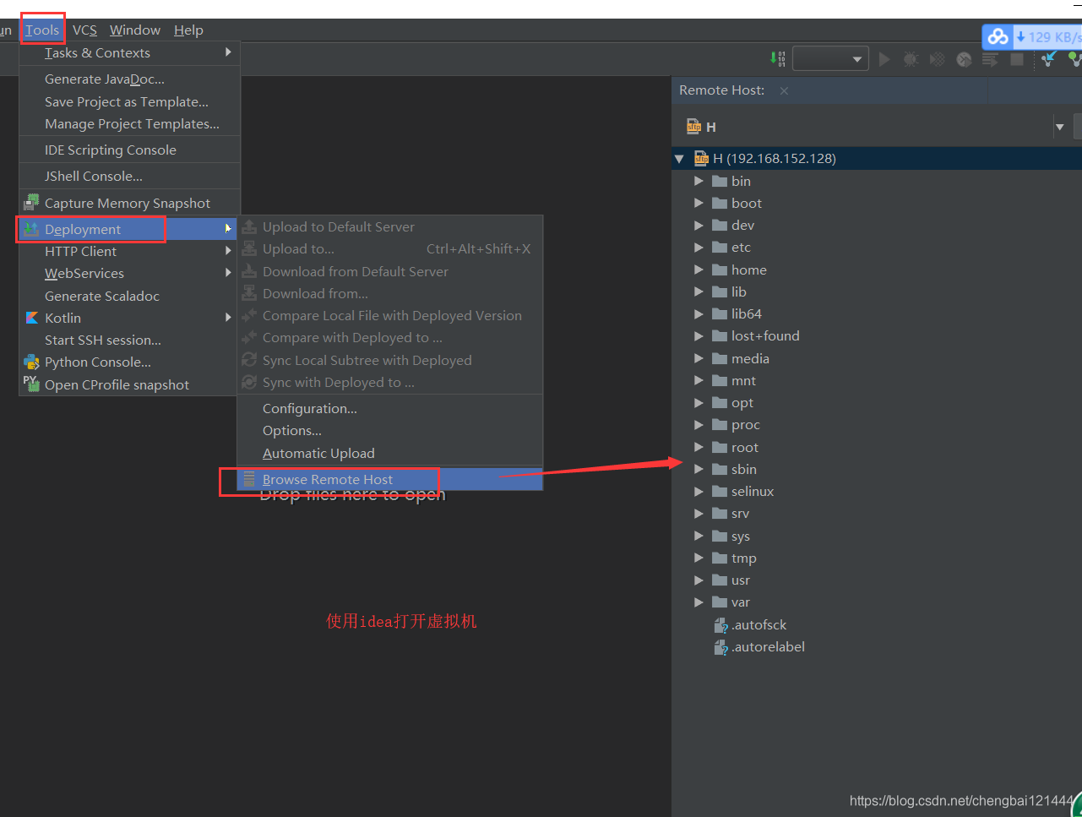
Task: Expand the tmp folder arrow
Action: point(699,558)
